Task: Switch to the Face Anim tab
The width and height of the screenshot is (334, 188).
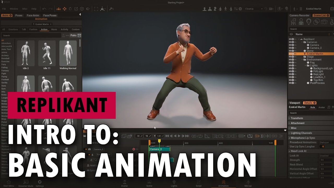Action: click(x=33, y=15)
